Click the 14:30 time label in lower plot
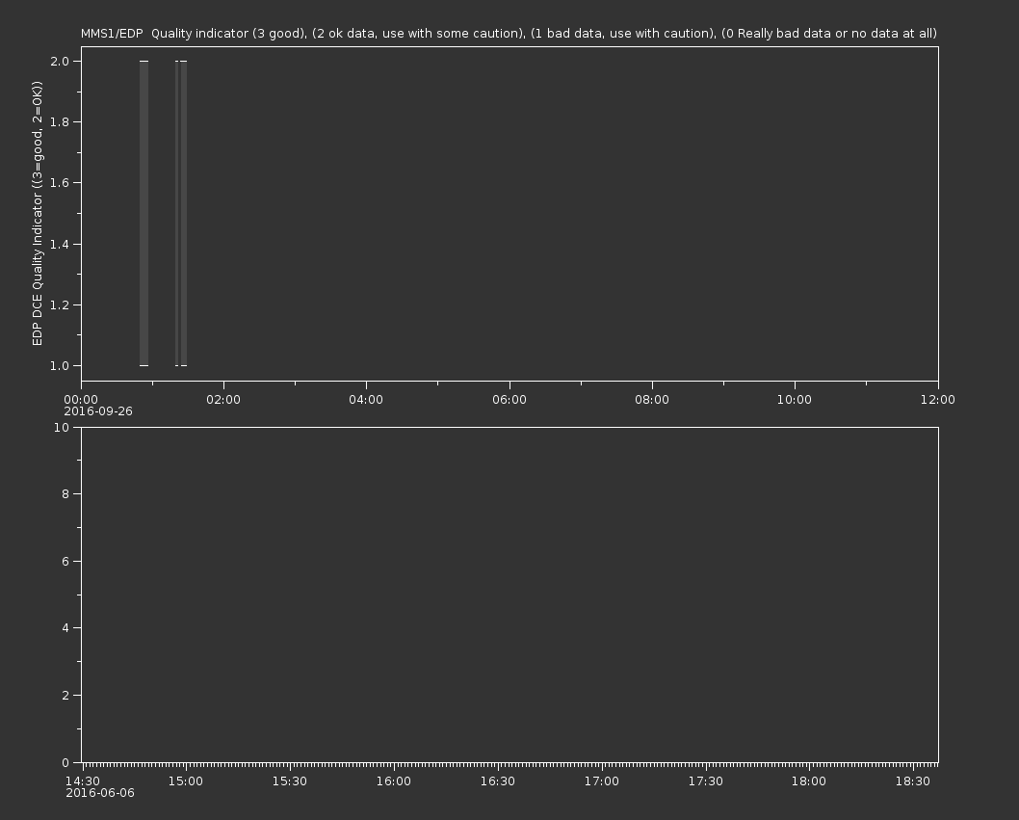Screen dimensions: 1019x820 coord(83,781)
